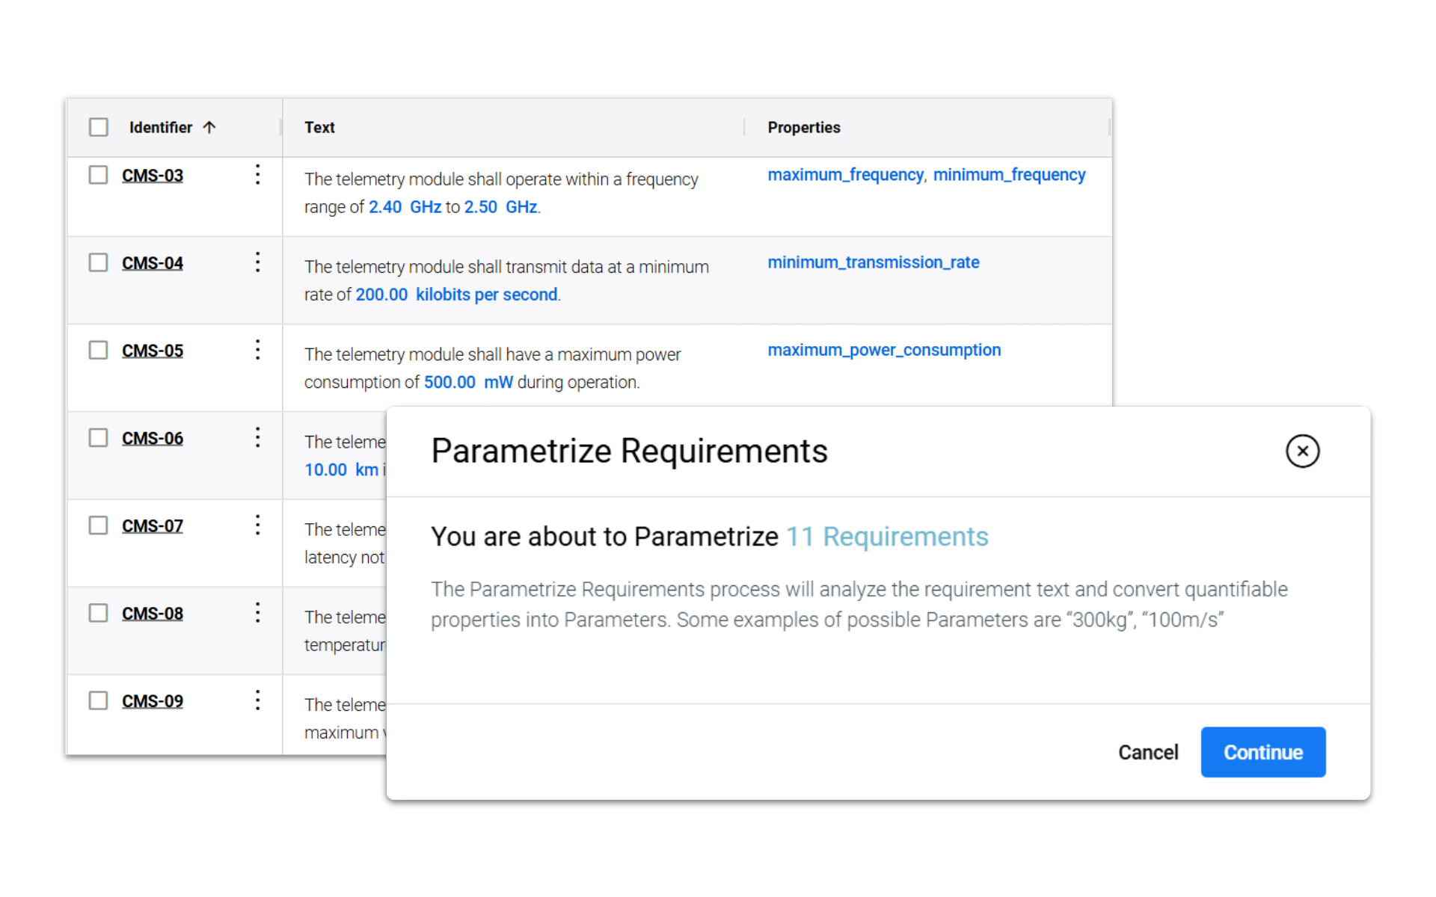1436x897 pixels.
Task: Sort by Identifier column arrow
Action: (x=210, y=127)
